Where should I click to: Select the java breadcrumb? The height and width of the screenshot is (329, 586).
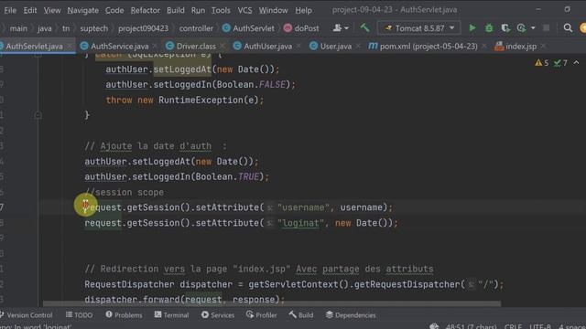pos(45,28)
